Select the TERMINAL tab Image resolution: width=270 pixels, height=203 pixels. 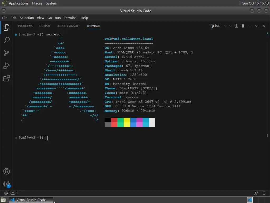93,26
